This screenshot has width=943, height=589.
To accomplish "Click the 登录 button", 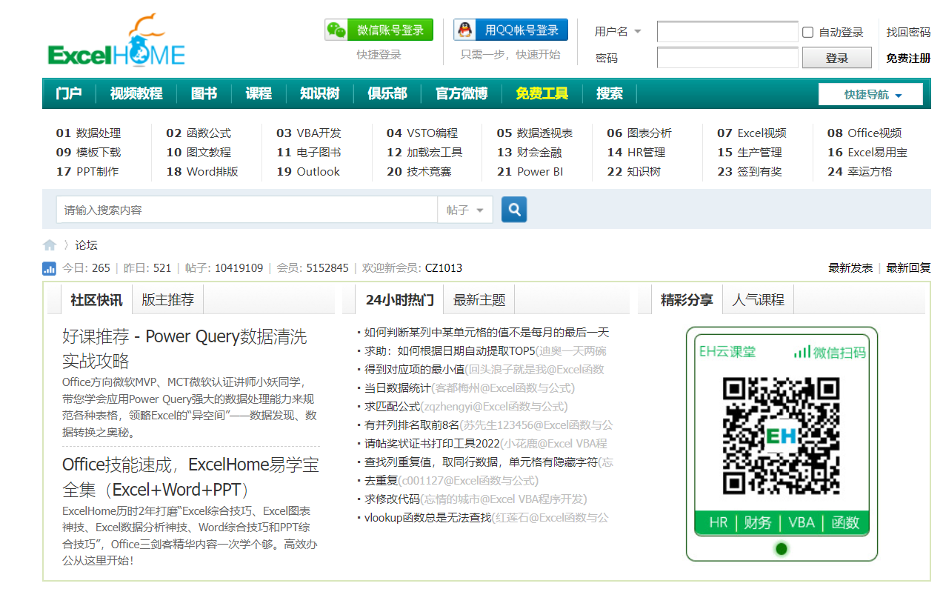I will pos(837,58).
